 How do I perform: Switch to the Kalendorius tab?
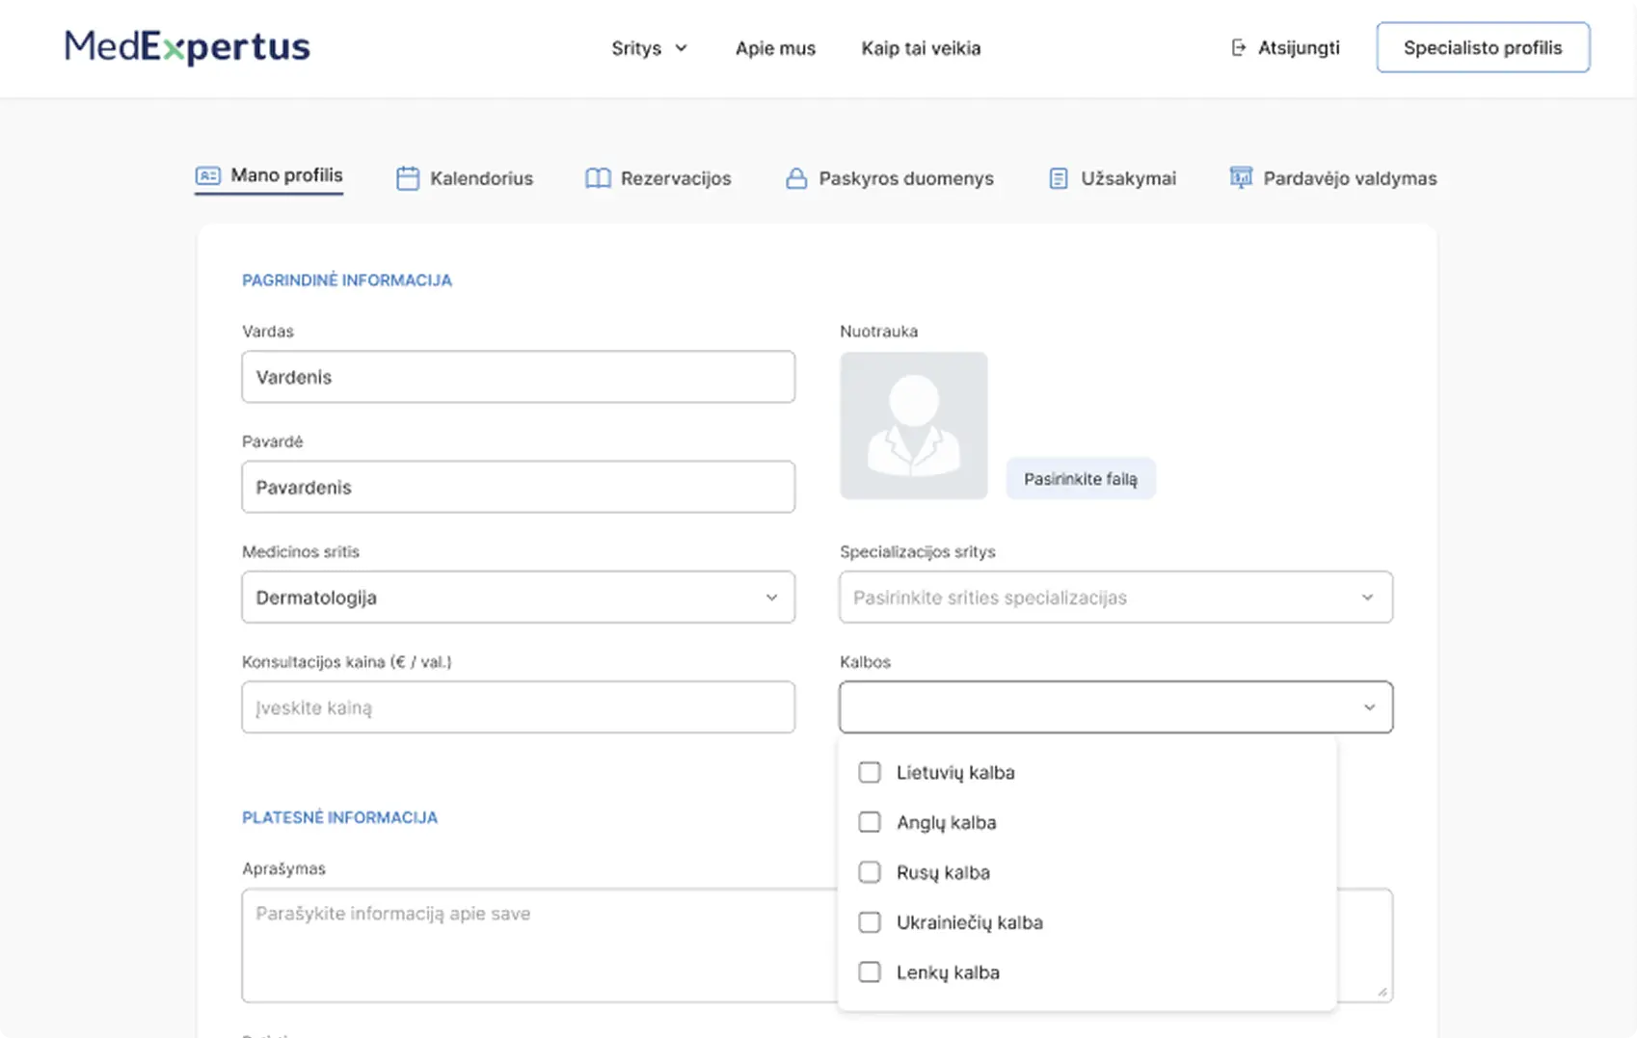coord(465,178)
